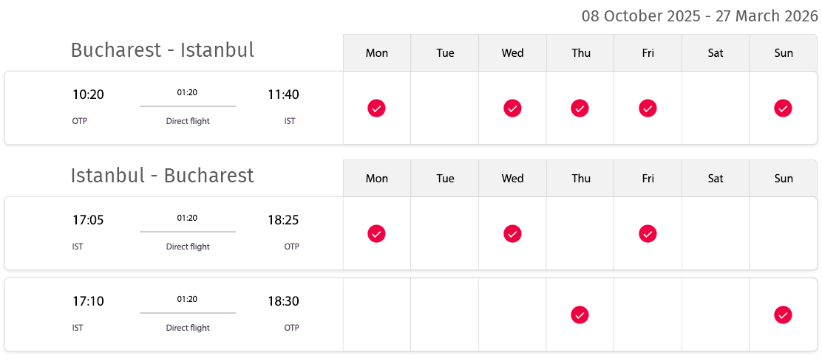
Task: Click Wednesday checkmark for 17:05 Istanbul flight
Action: pos(512,233)
